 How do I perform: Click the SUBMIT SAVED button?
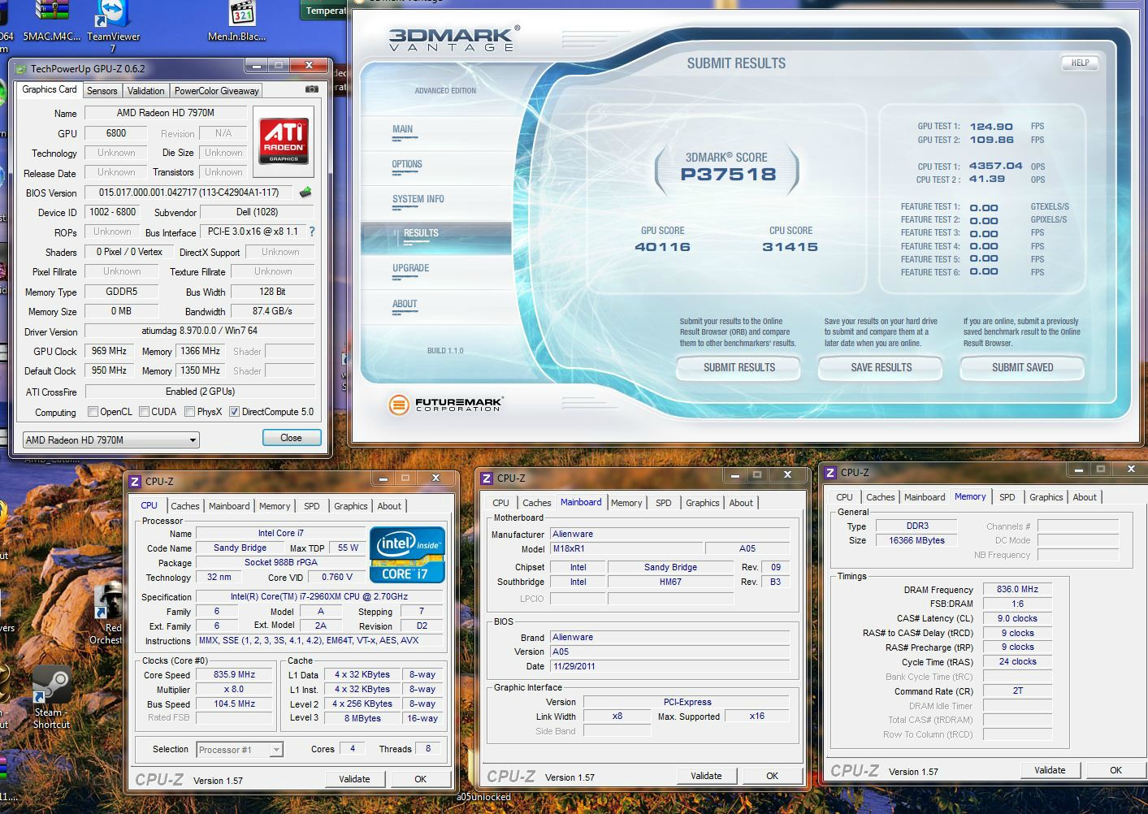click(x=1022, y=368)
